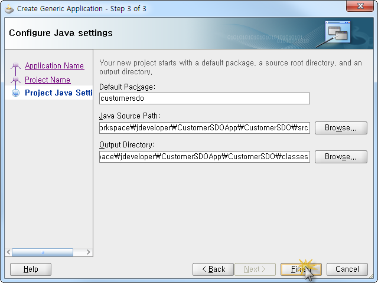378x283 pixels.
Task: Click the current step circle marker icon
Action: [16, 93]
